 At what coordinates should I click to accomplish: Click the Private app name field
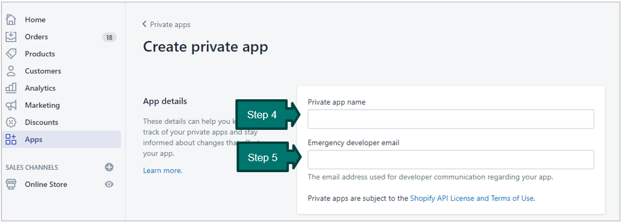451,119
